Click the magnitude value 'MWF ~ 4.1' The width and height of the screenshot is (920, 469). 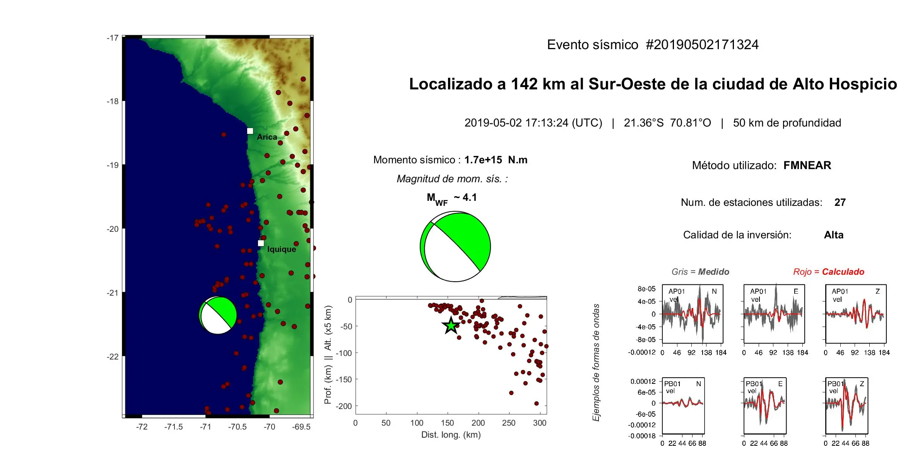tap(451, 199)
